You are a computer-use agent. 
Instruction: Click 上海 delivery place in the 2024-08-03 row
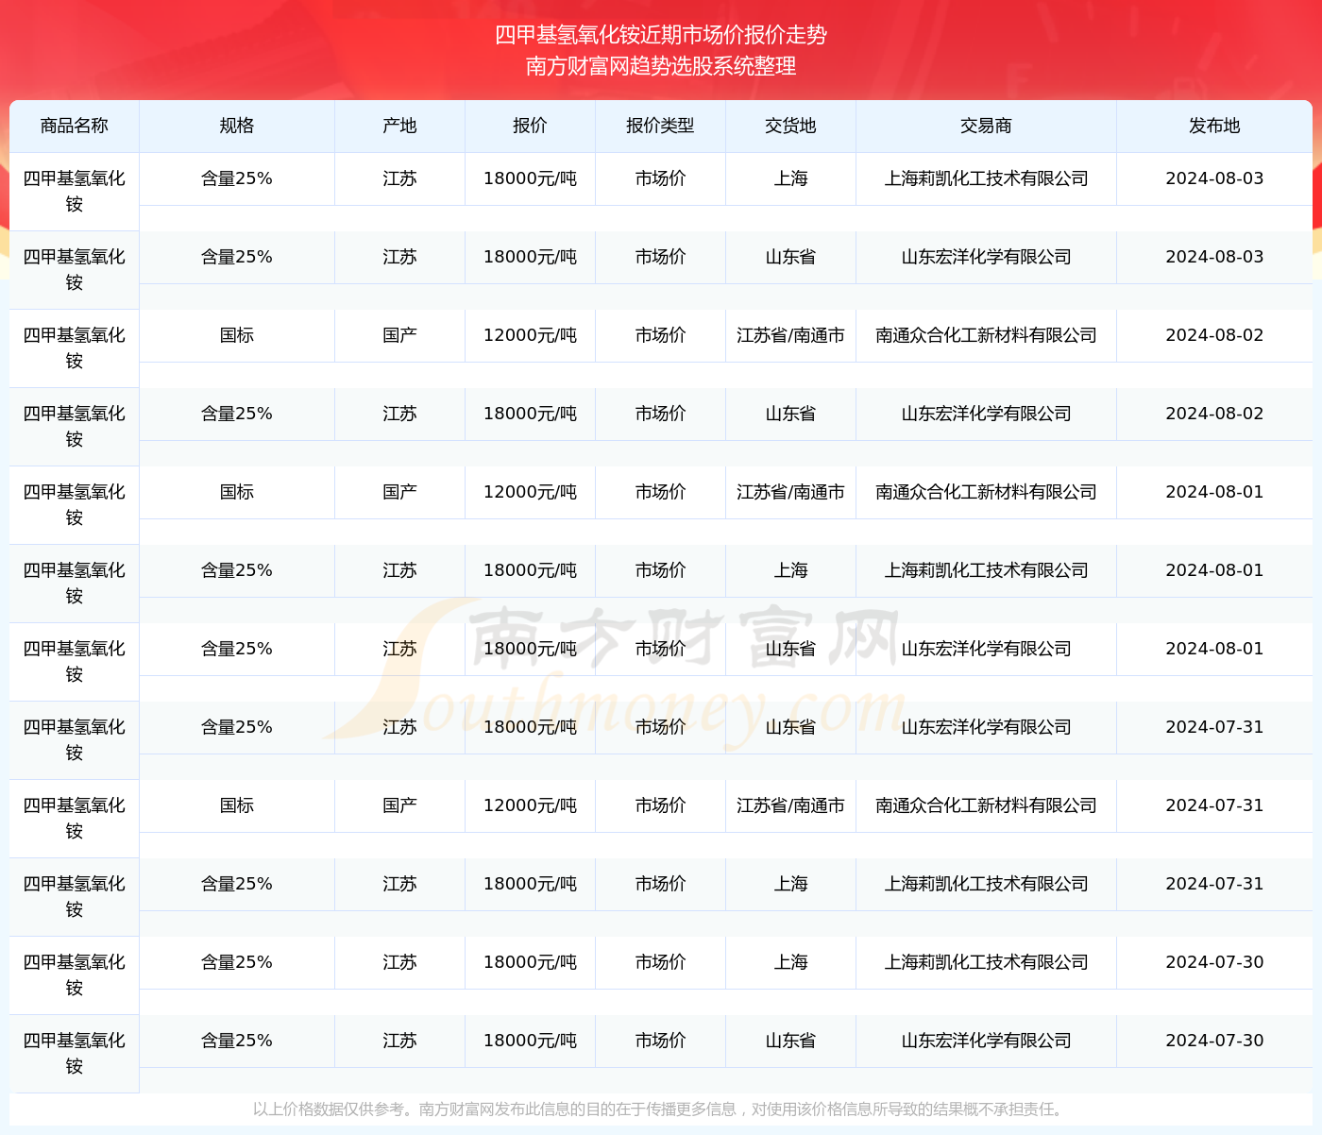pos(790,178)
